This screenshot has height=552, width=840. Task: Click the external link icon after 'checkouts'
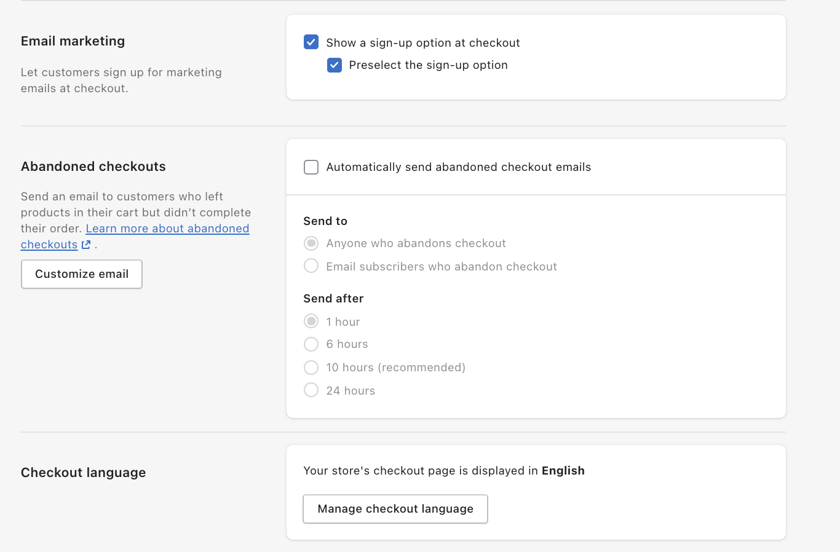point(86,245)
